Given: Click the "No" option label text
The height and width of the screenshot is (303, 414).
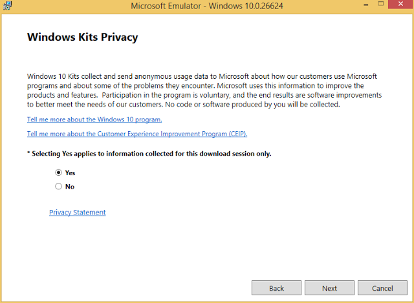Looking at the screenshot, I should tap(70, 187).
